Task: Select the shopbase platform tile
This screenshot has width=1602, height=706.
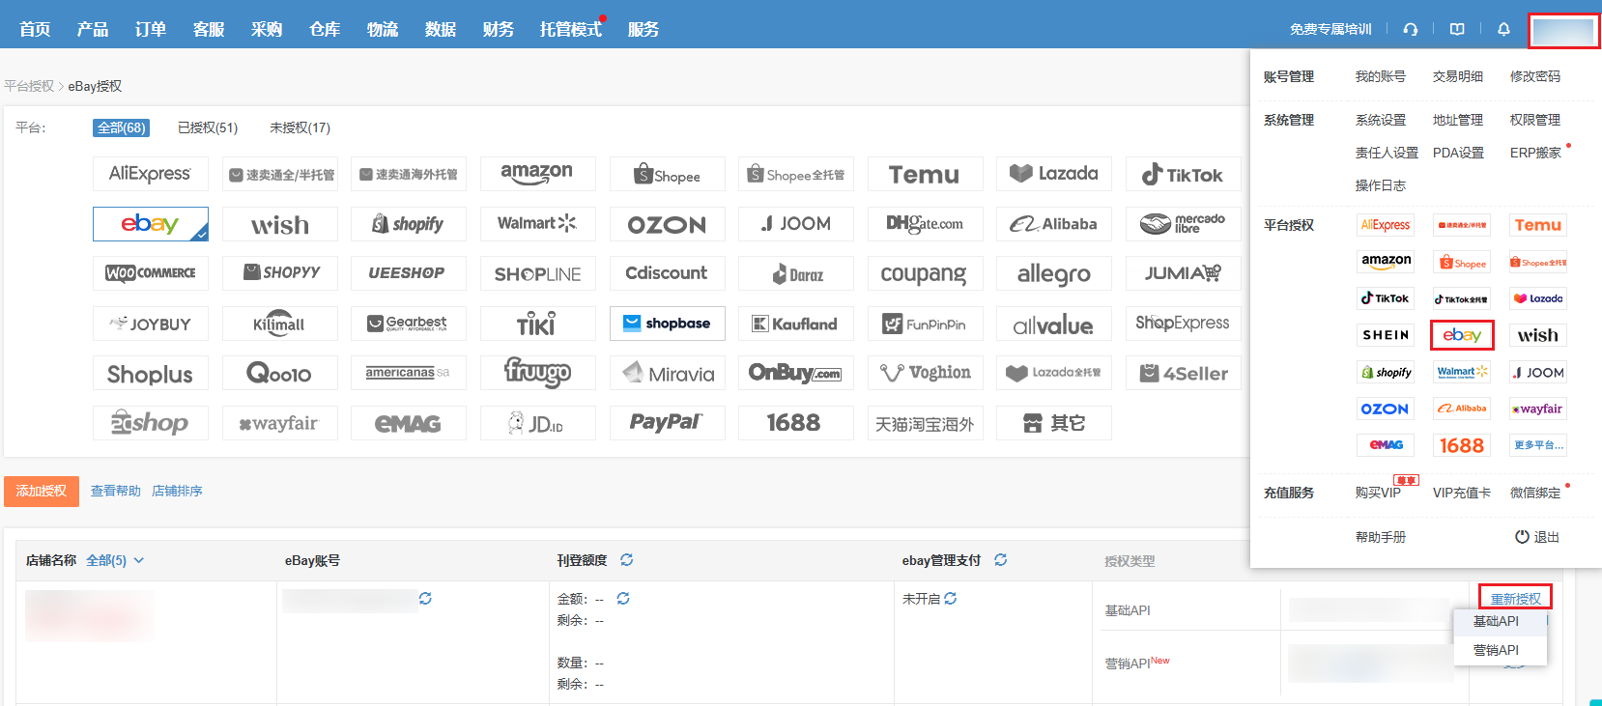Action: click(x=667, y=324)
